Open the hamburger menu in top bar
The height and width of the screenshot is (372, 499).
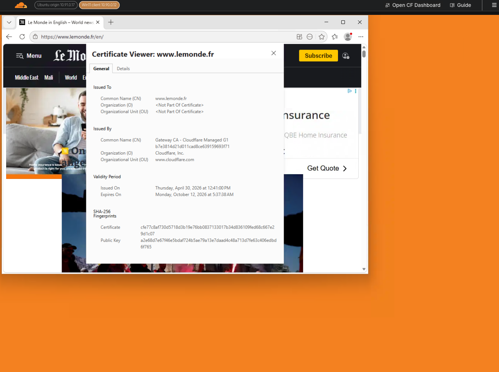[x=494, y=5]
